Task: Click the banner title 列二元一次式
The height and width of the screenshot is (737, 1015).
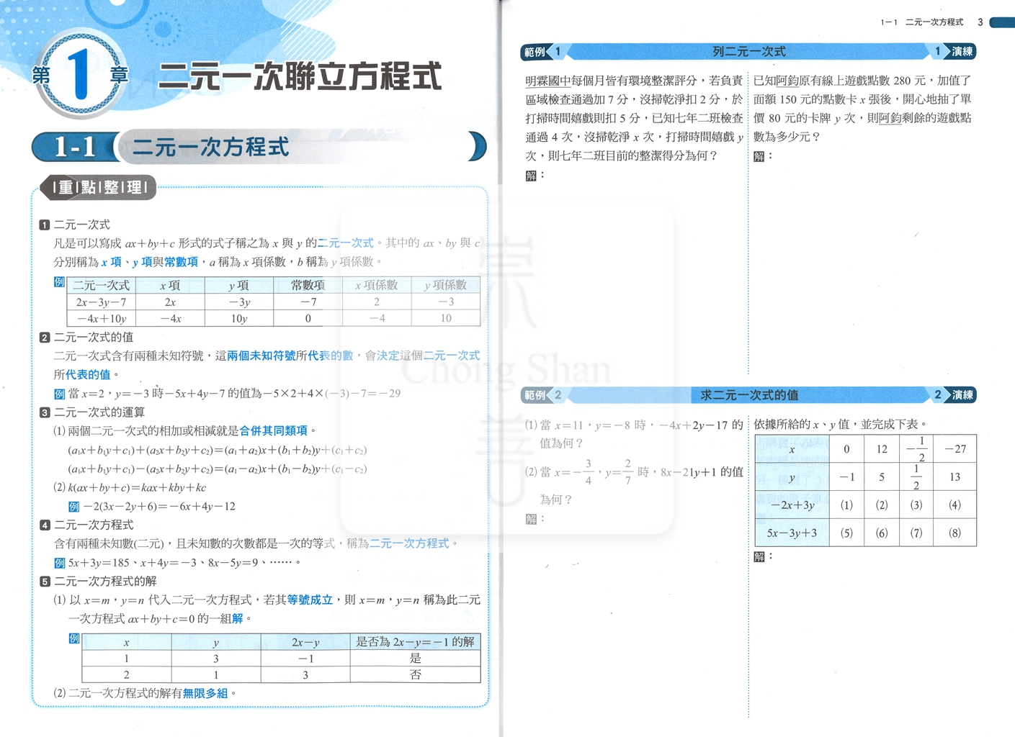Action: click(x=748, y=52)
